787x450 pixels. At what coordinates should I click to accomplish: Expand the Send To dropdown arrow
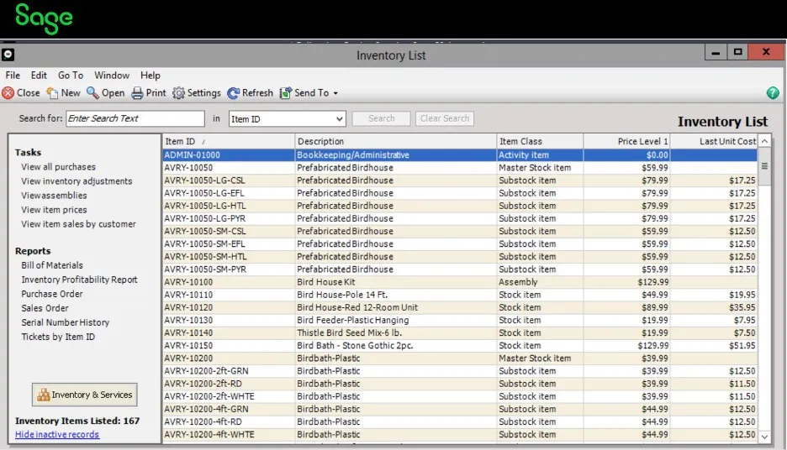[x=335, y=94]
